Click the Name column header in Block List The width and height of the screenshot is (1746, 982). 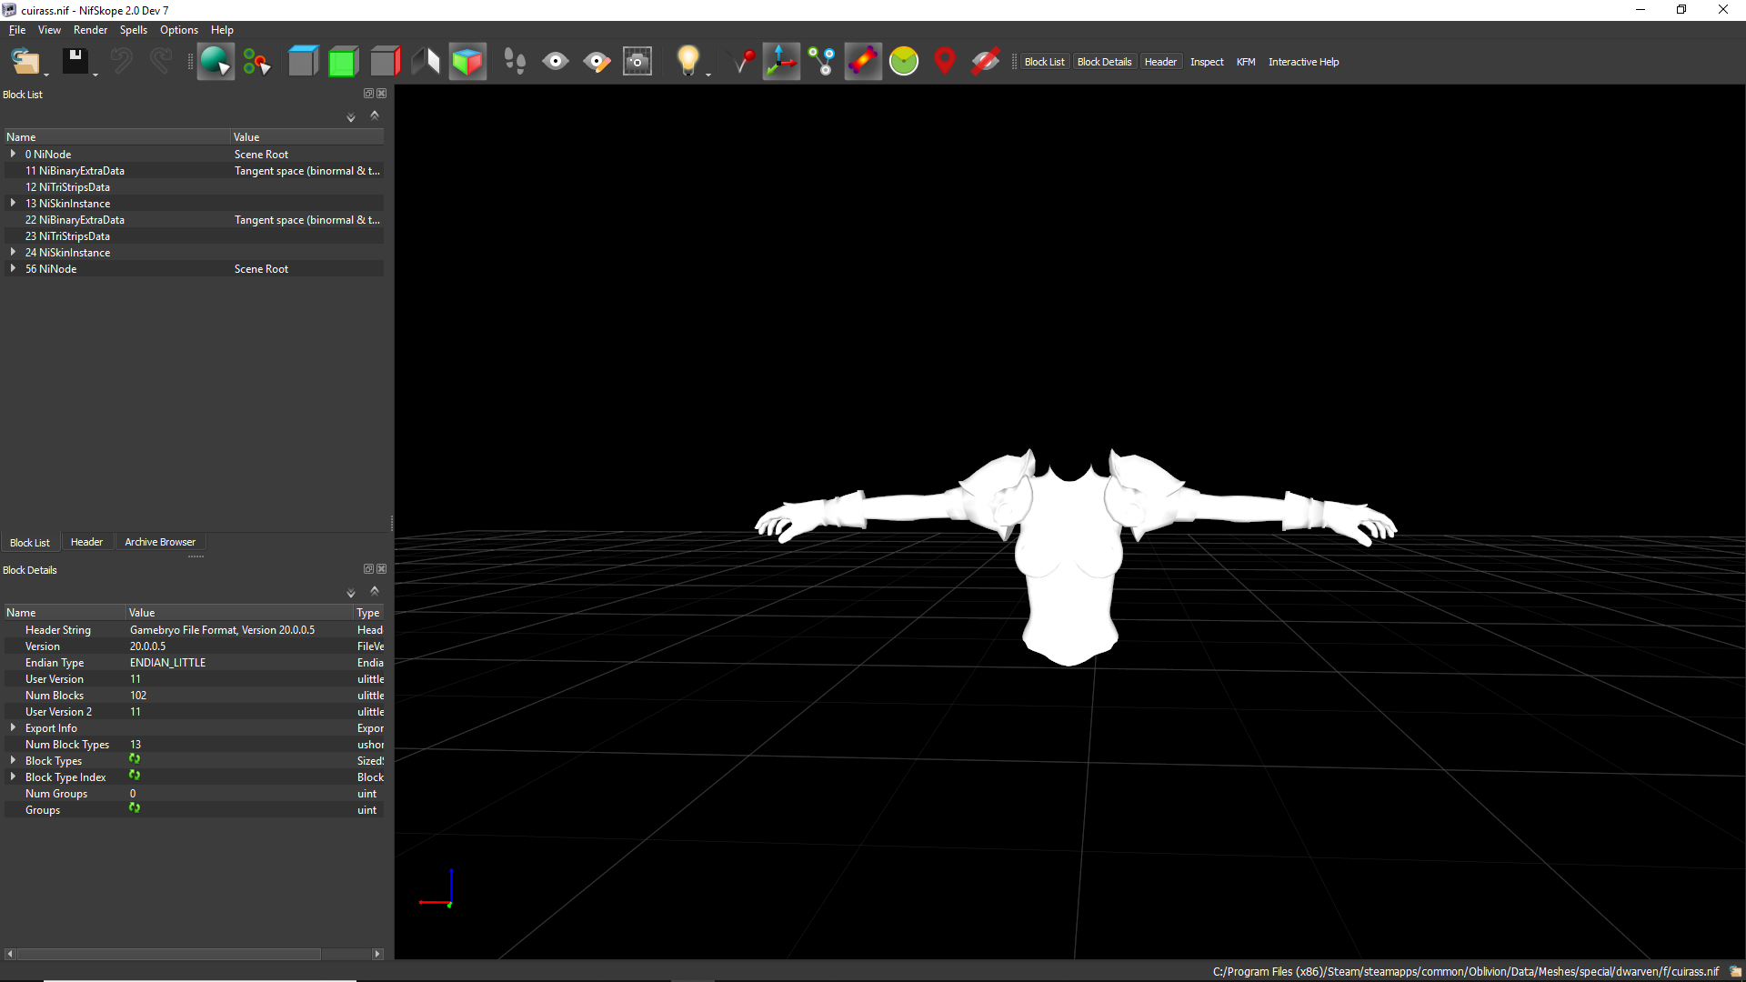[x=117, y=137]
